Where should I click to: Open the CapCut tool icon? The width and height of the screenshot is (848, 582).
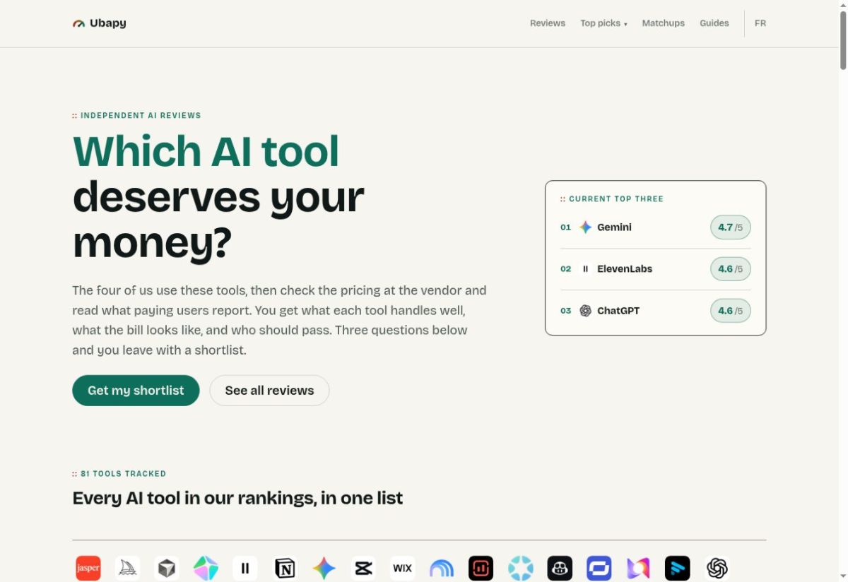coord(363,568)
